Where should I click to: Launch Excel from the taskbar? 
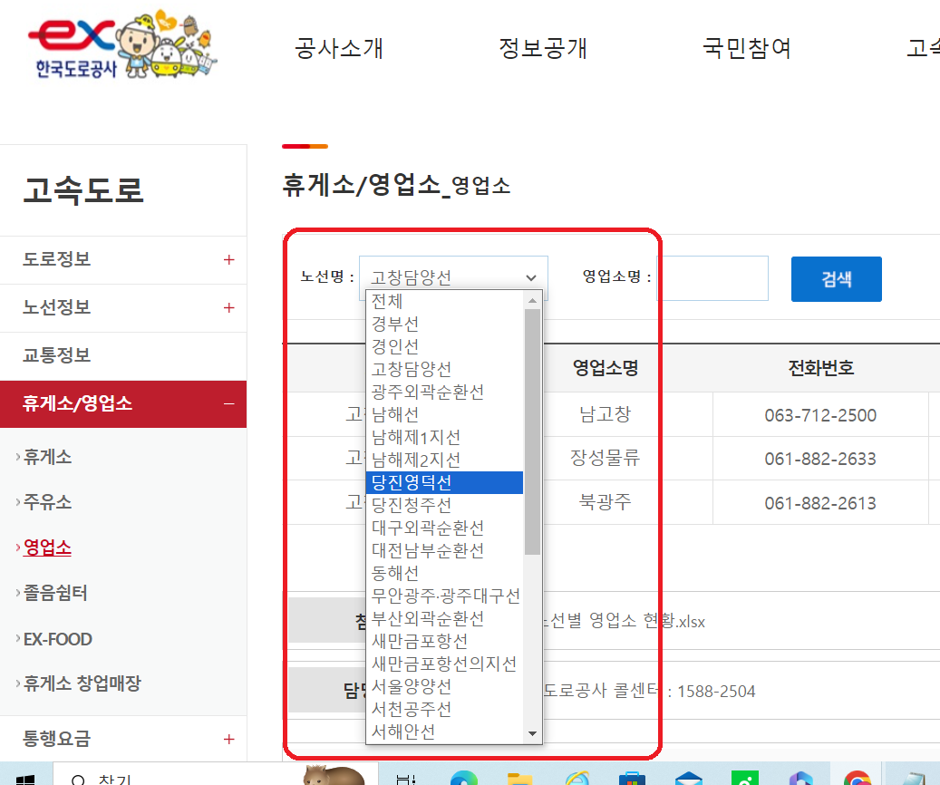coord(743,778)
